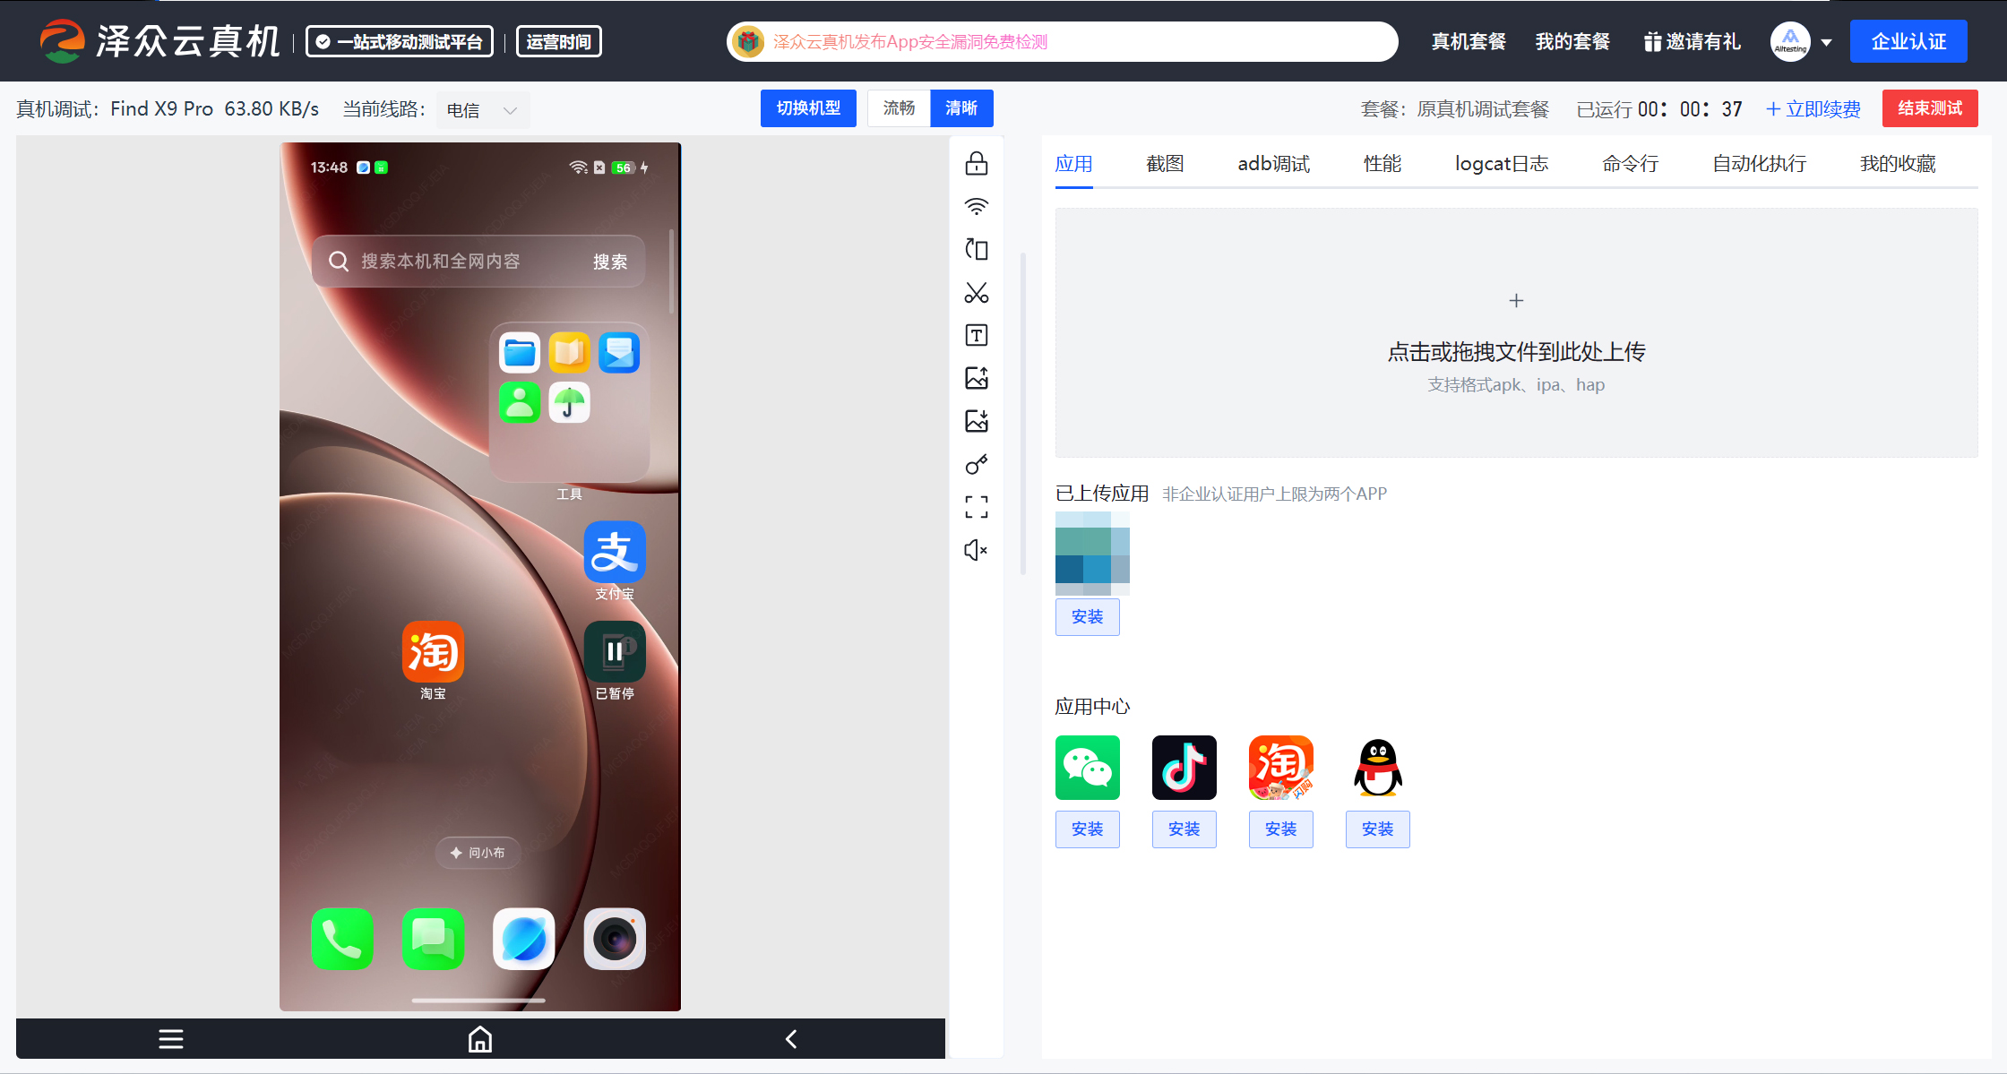Open the Taobao app on the phone screen

tap(433, 651)
